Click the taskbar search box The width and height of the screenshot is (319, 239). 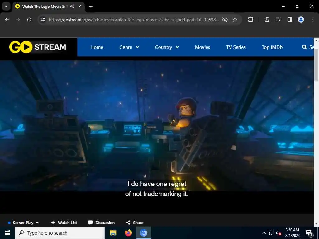(x=60, y=233)
